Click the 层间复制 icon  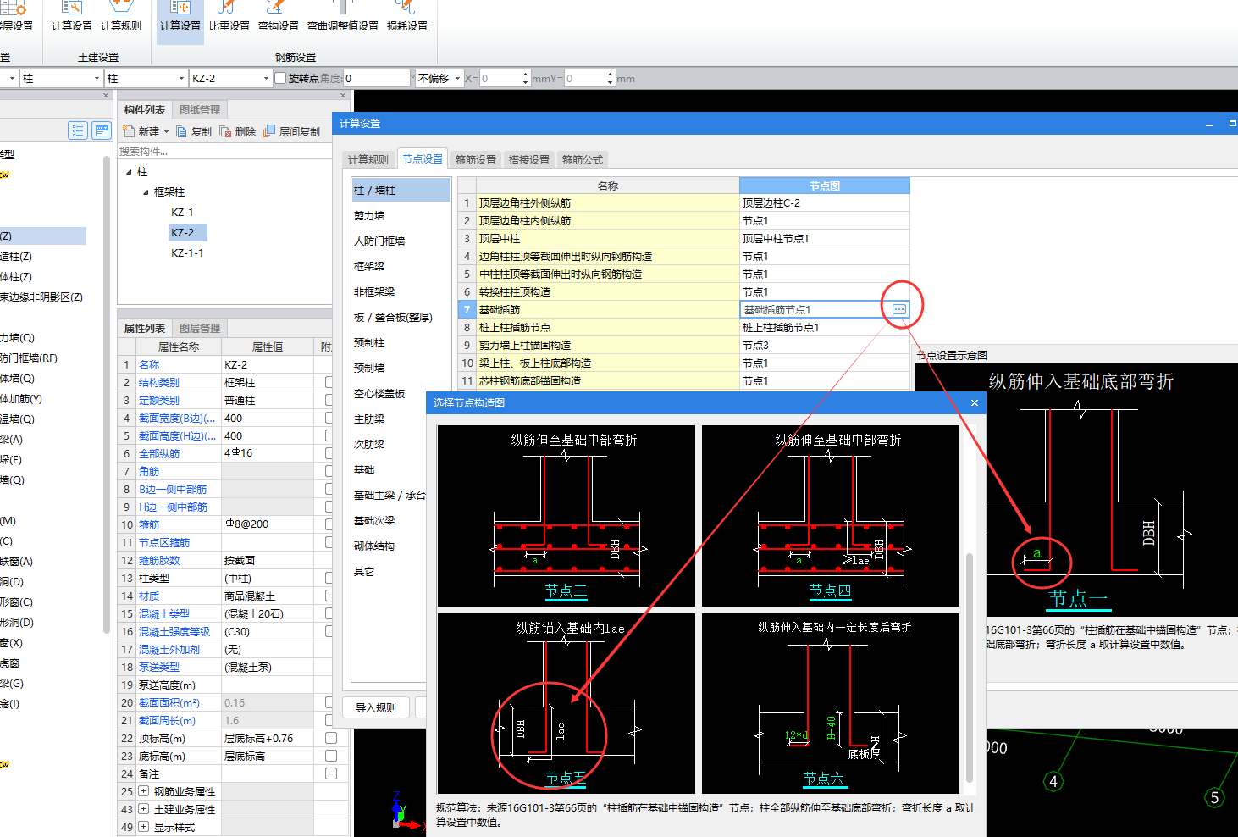(269, 131)
